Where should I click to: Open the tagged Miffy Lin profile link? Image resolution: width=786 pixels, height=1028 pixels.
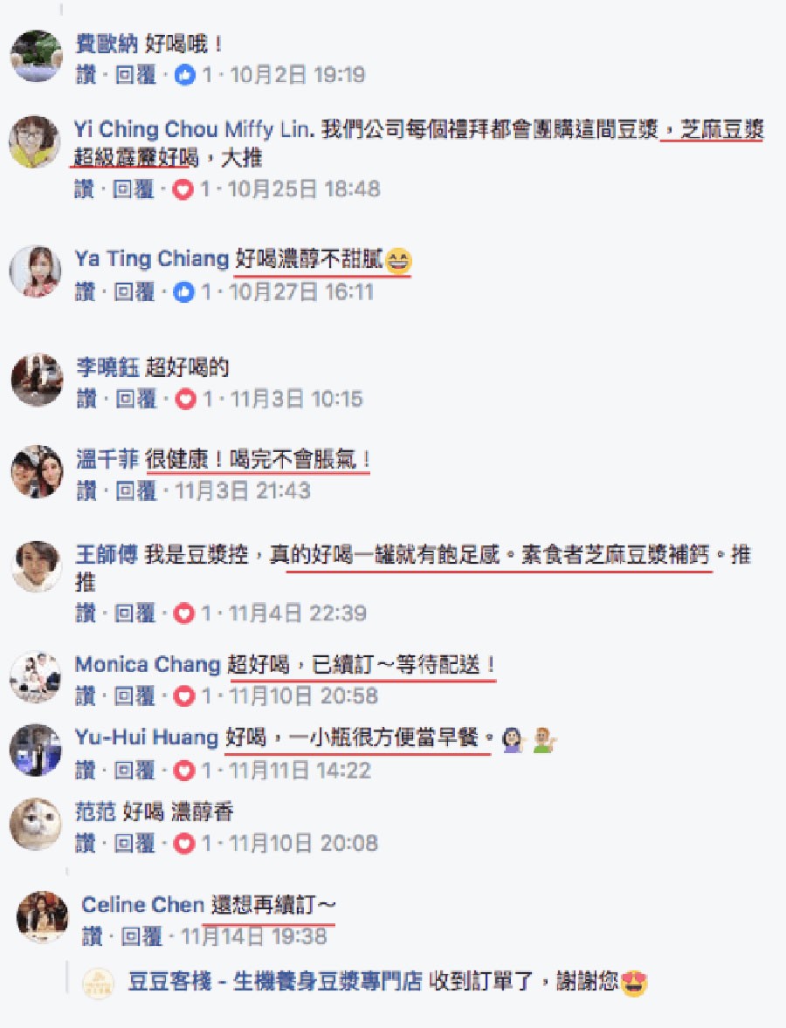(269, 129)
